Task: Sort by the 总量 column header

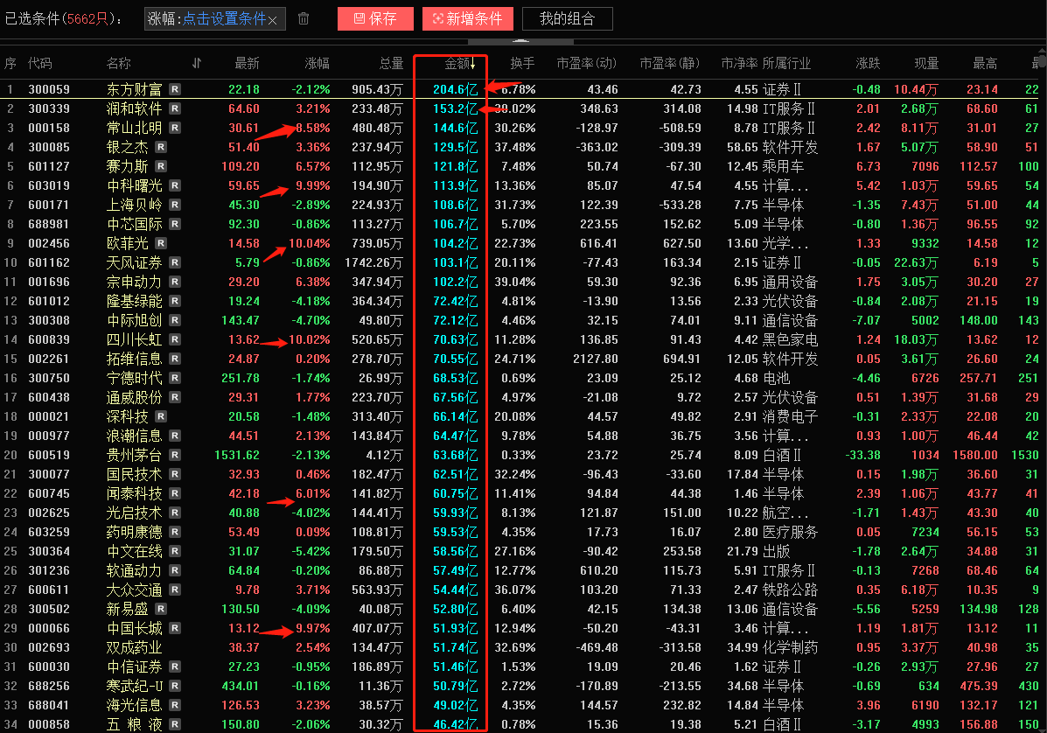Action: pyautogui.click(x=391, y=64)
